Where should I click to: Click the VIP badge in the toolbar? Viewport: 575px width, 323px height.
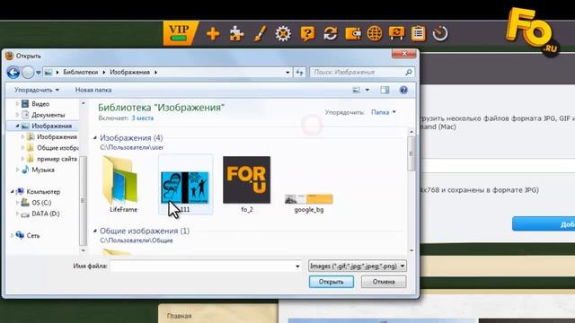tap(179, 33)
